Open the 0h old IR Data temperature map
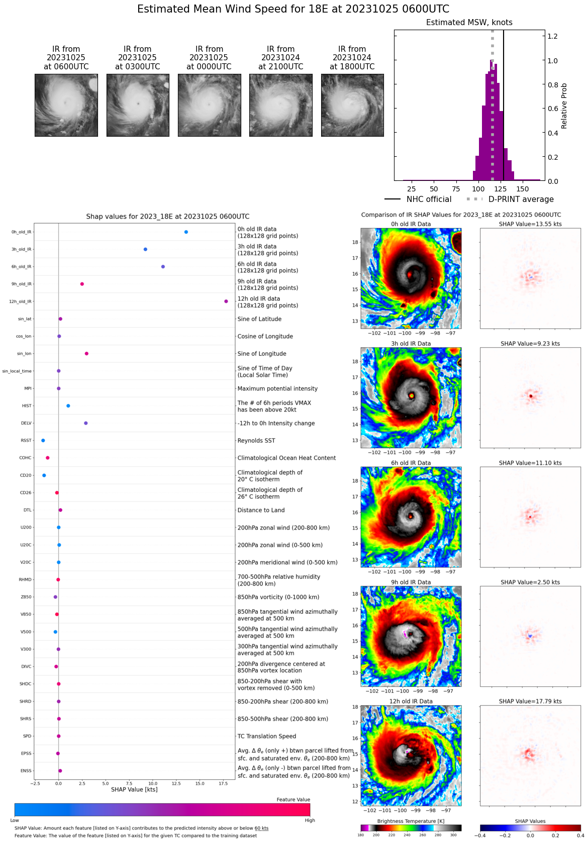Screen dimensions: 587x841 [411, 278]
